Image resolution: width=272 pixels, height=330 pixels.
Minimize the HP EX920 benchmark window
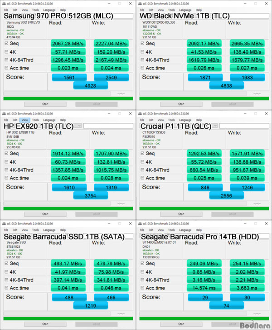[109, 114]
